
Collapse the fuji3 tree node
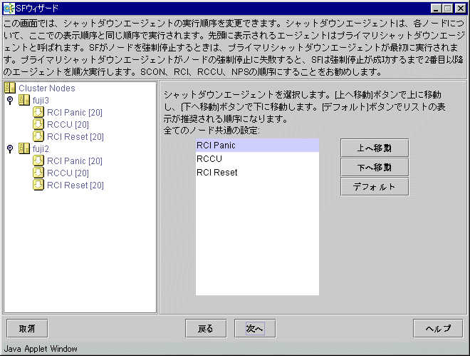(10, 101)
